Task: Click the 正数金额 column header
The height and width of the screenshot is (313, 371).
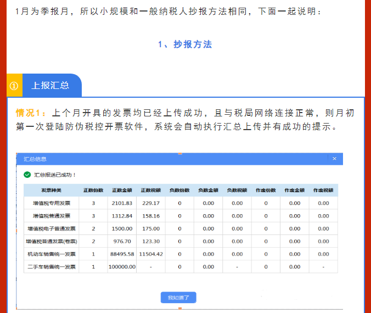Action: click(122, 190)
